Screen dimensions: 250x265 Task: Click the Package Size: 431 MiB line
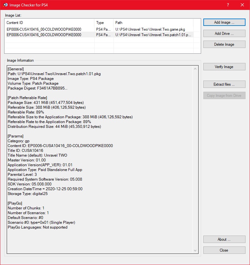pyautogui.click(x=46, y=103)
